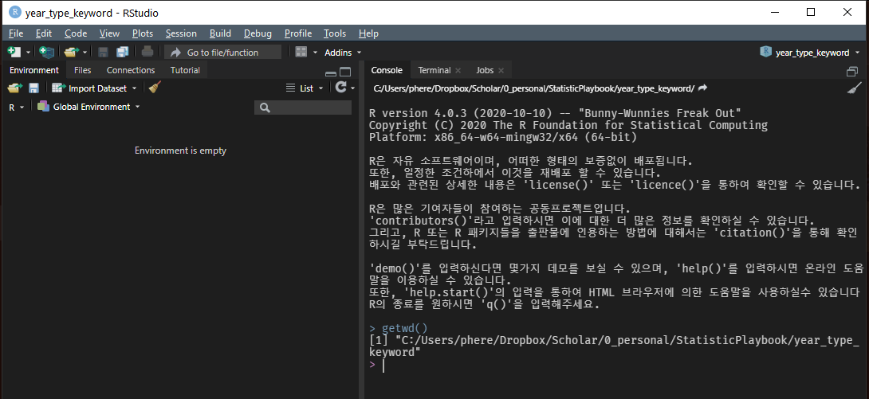
Task: Open the Addins dropdown
Action: point(343,53)
